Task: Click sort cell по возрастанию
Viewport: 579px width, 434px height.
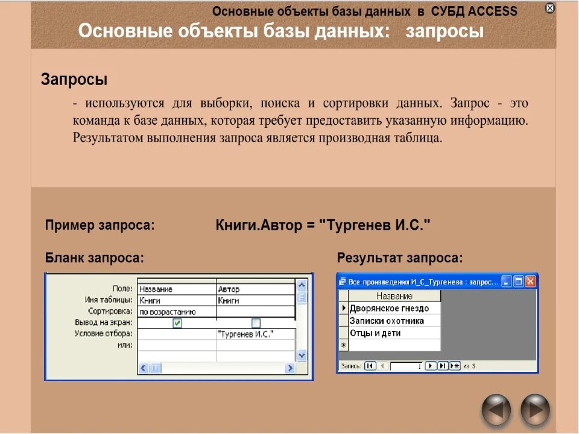Action: [x=177, y=312]
